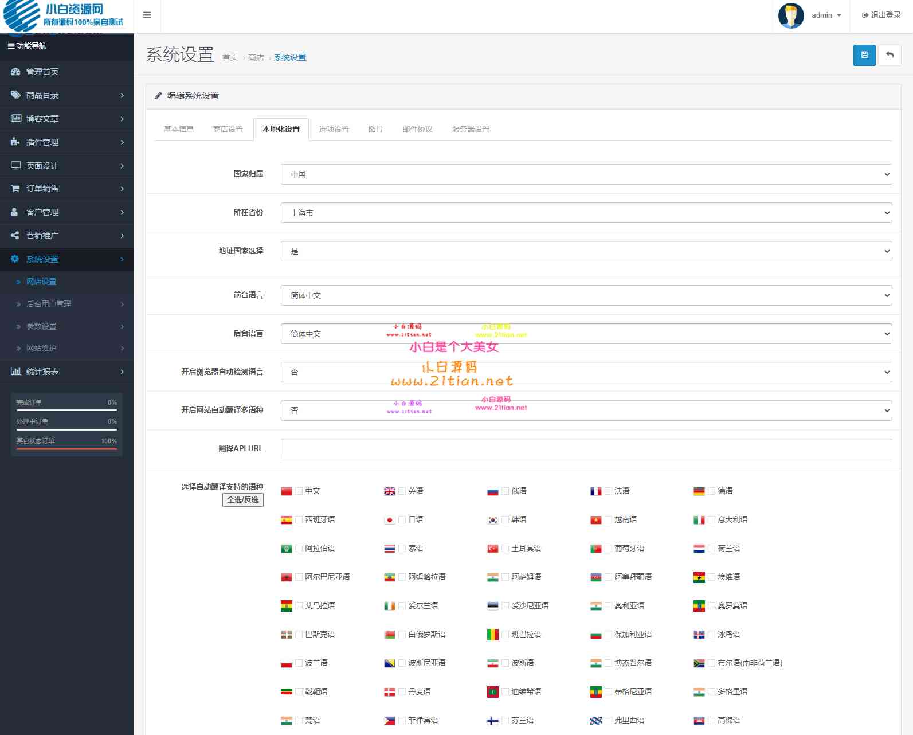
Task: Click the 商品目录 tags icon
Action: [15, 95]
